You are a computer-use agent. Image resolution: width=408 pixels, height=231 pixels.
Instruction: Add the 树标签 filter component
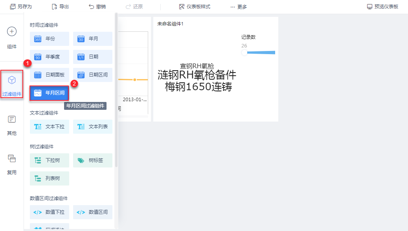[x=93, y=160]
